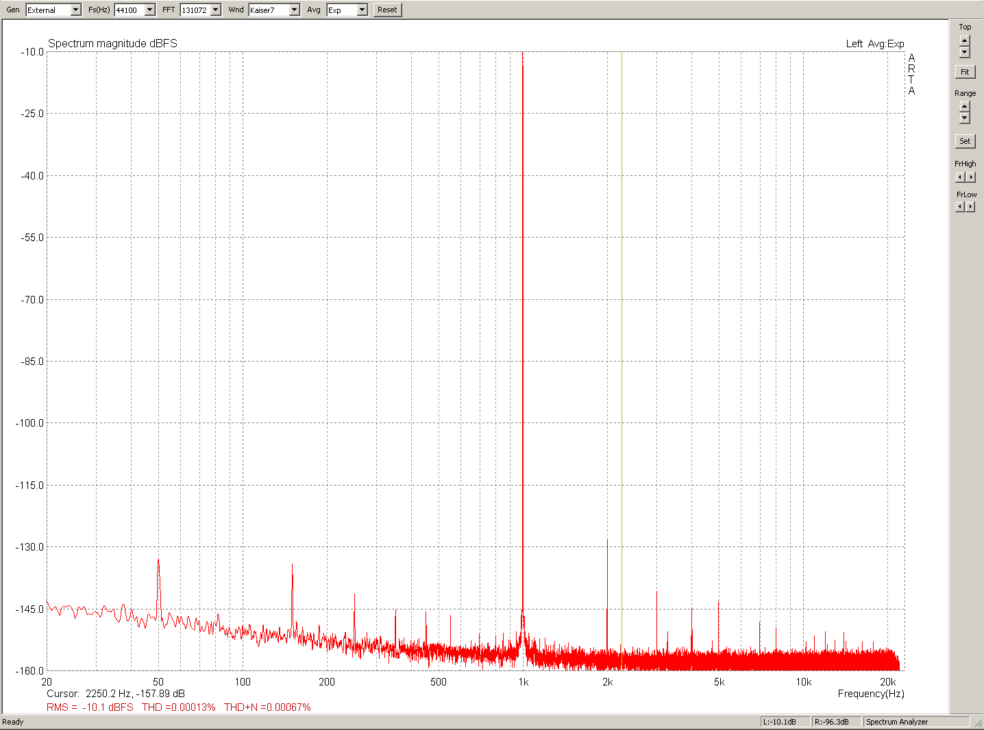Open the FFT size dropdown 131072

coord(200,10)
